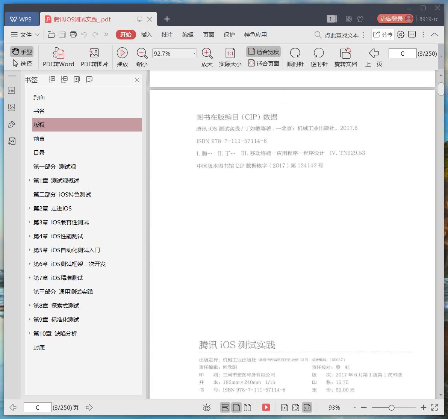The width and height of the screenshot is (448, 419).
Task: Open a new tab with plus button
Action: 167,19
